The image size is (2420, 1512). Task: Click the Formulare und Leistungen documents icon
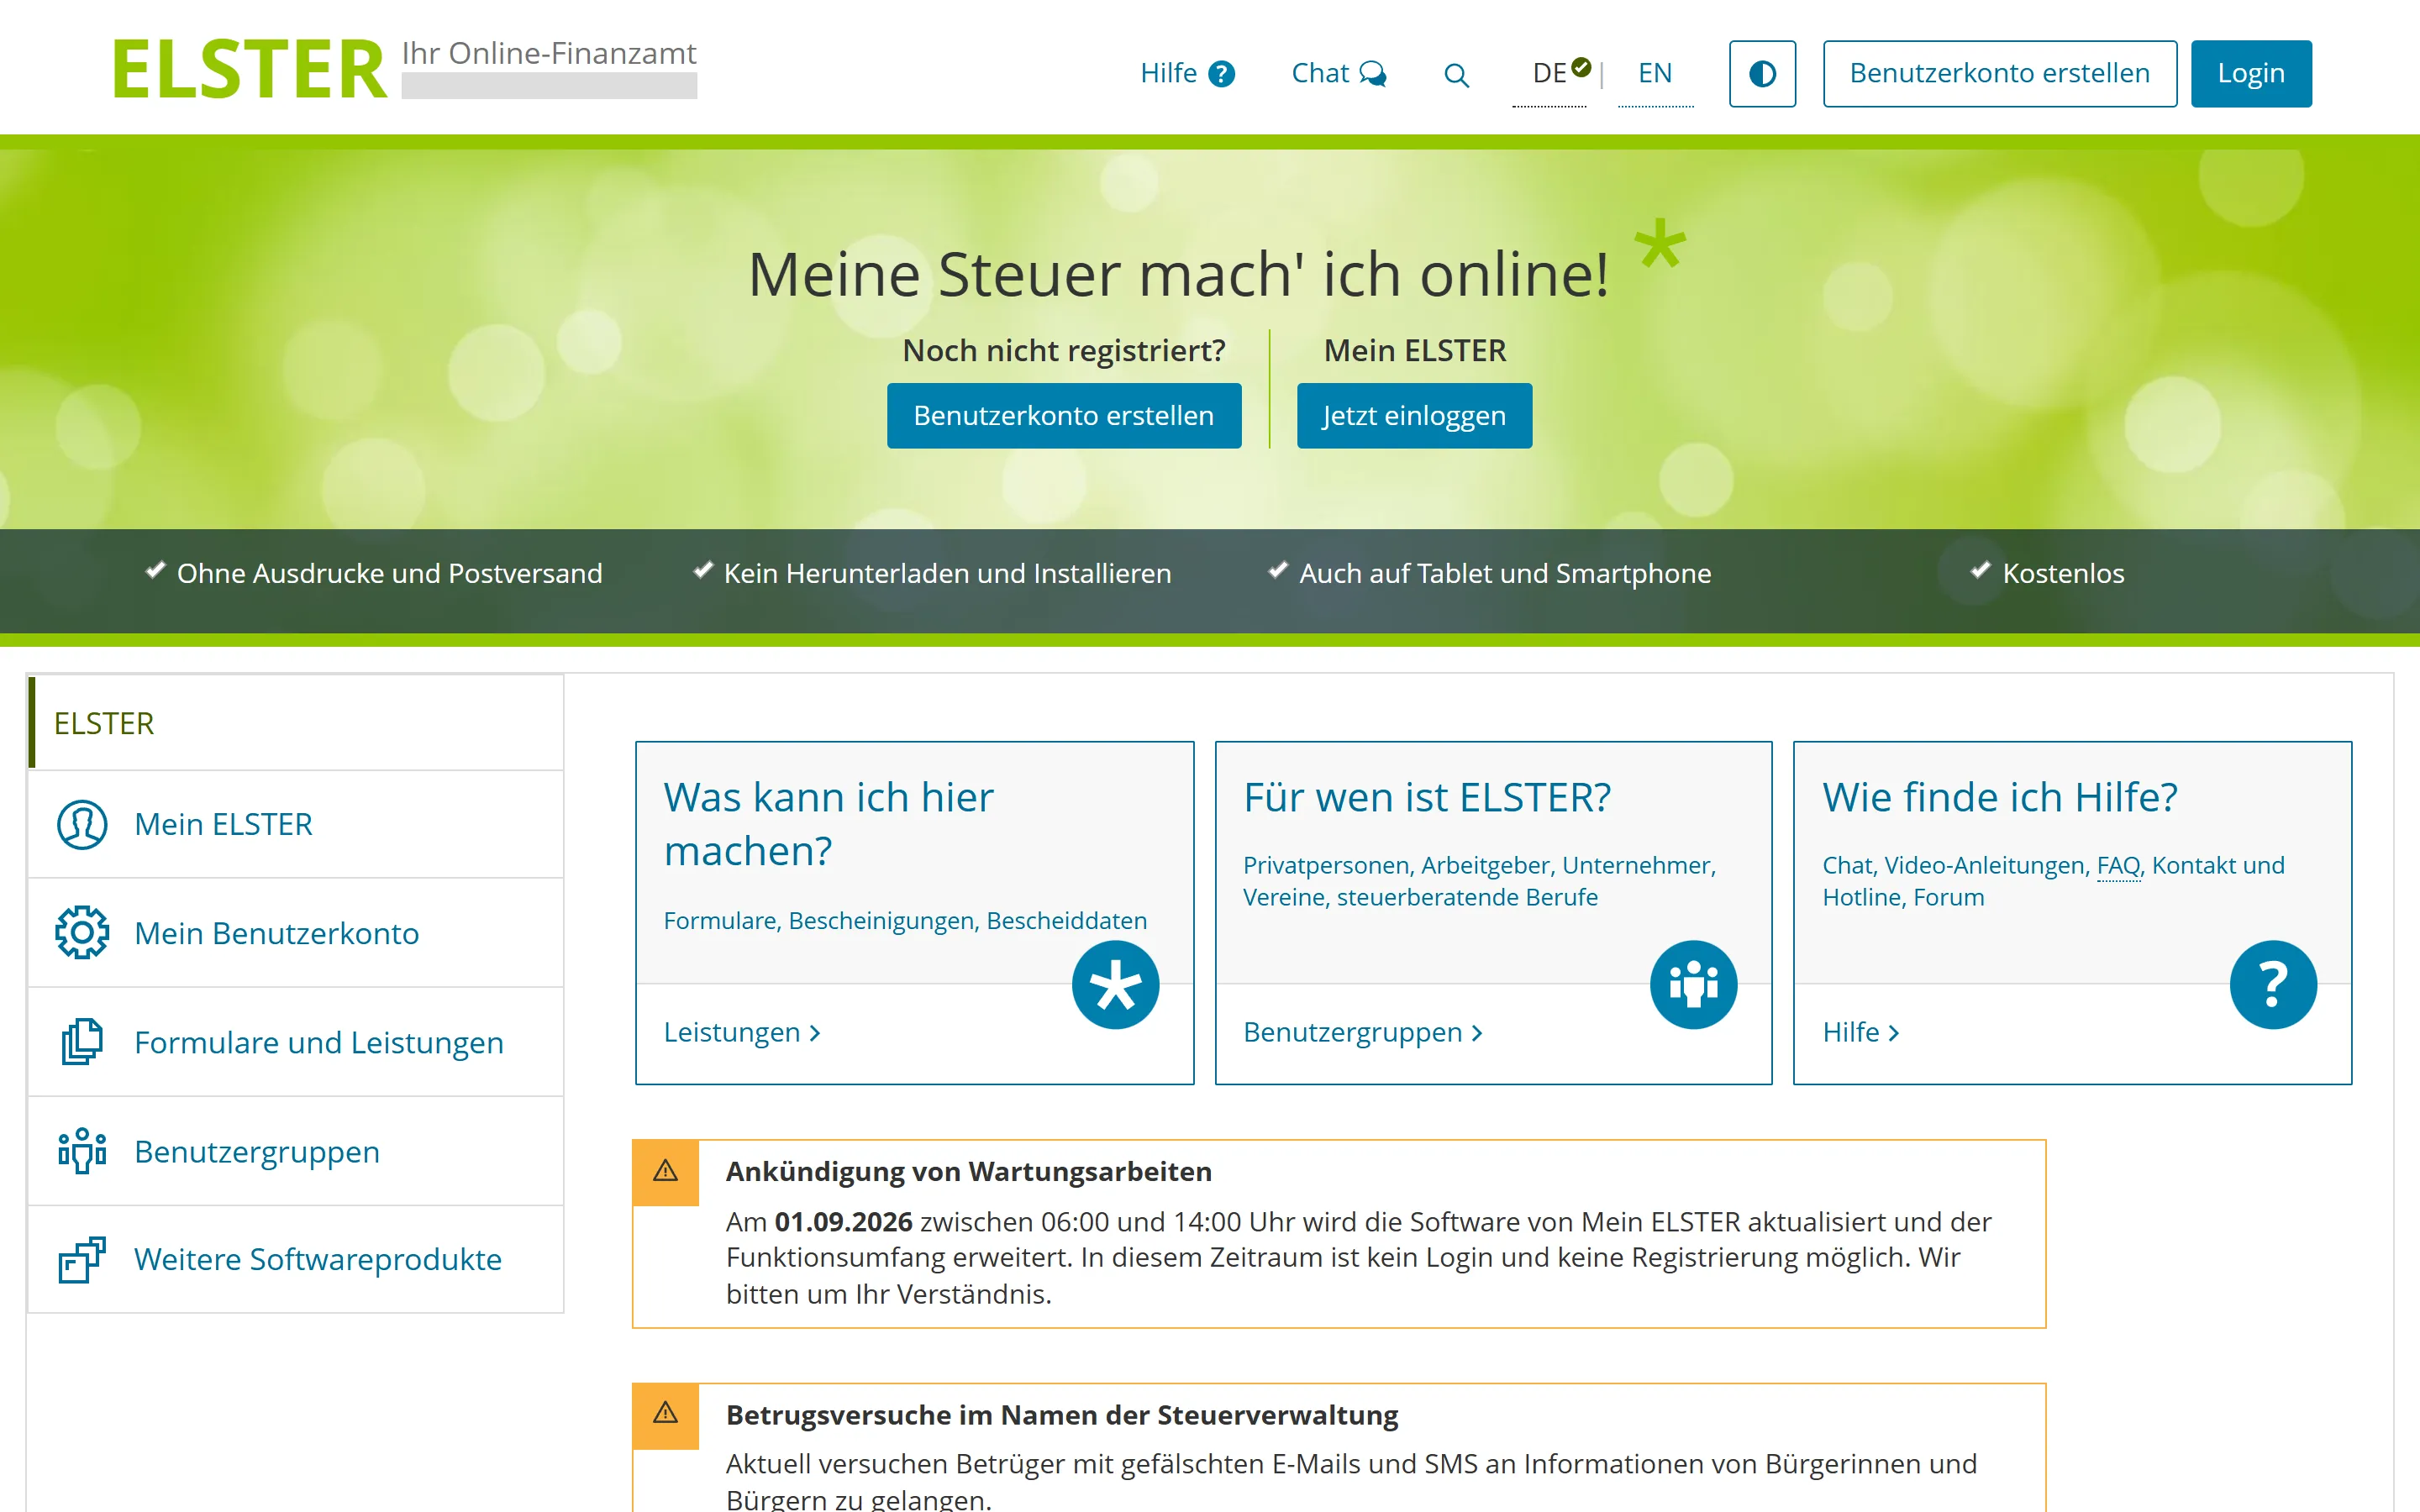click(x=82, y=1042)
